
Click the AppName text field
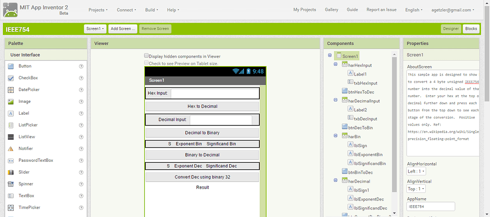[431, 206]
